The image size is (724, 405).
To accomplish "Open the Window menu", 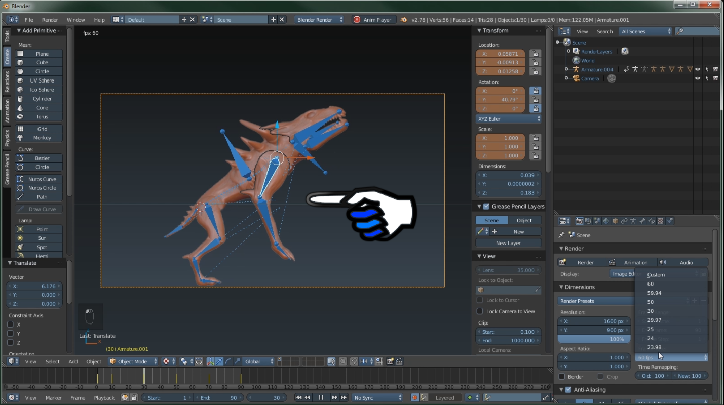I will pos(76,20).
